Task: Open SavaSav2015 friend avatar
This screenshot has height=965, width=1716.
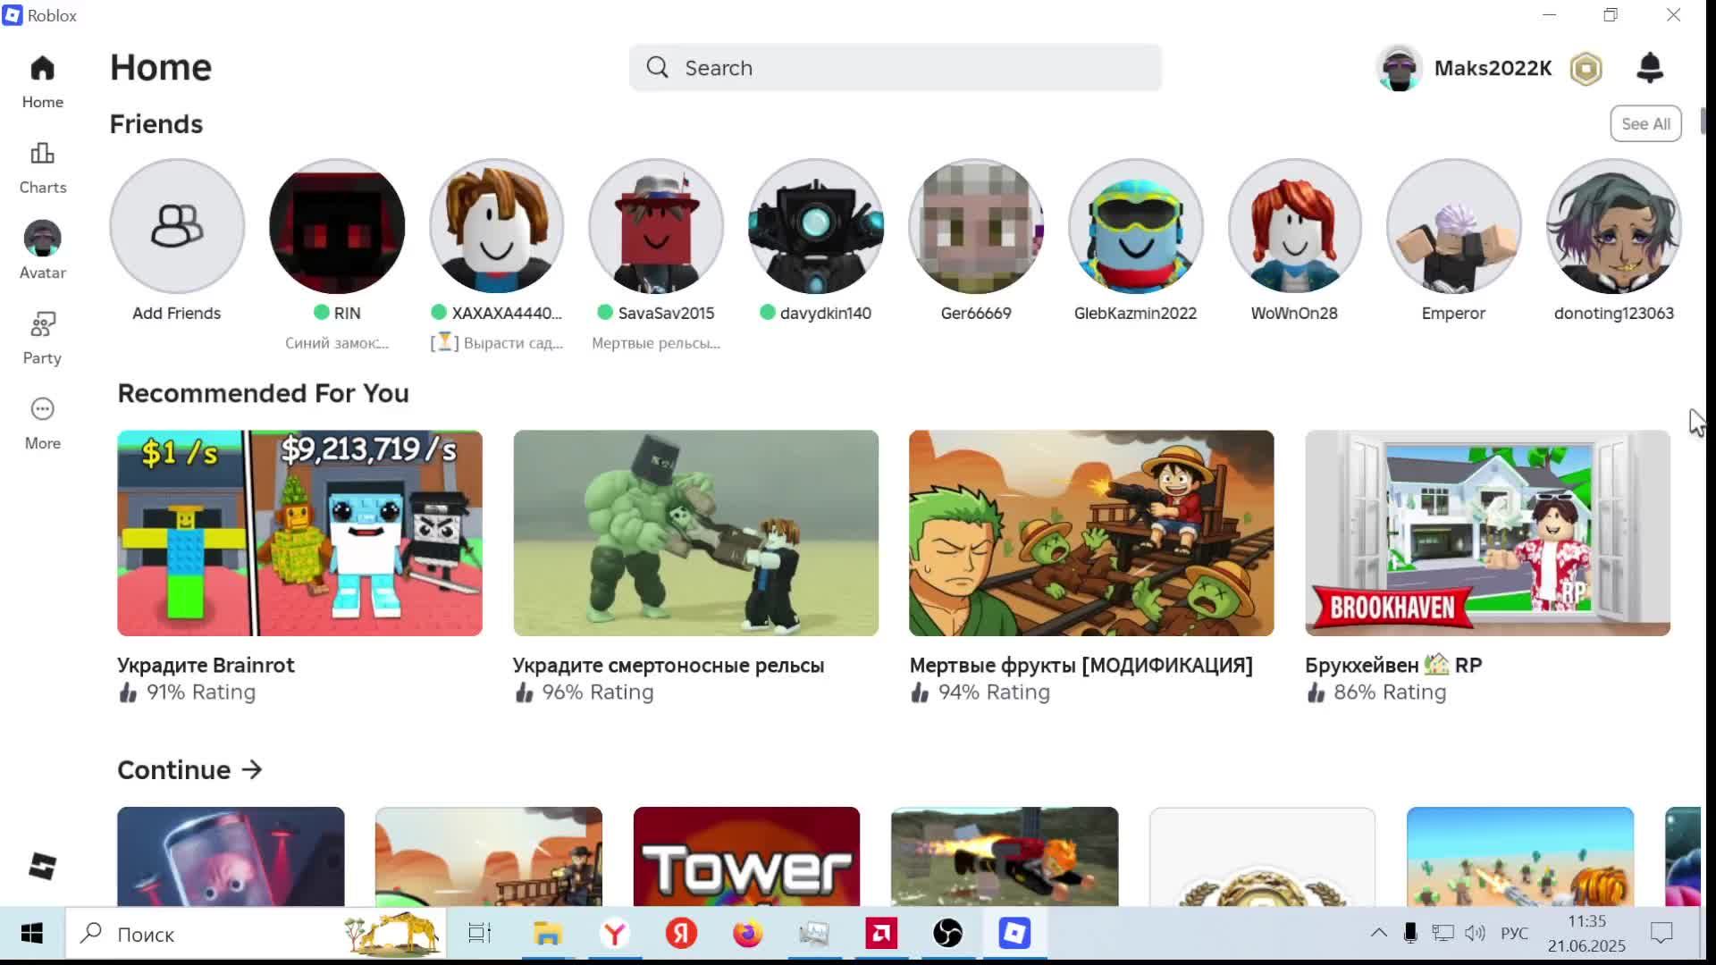Action: click(656, 226)
